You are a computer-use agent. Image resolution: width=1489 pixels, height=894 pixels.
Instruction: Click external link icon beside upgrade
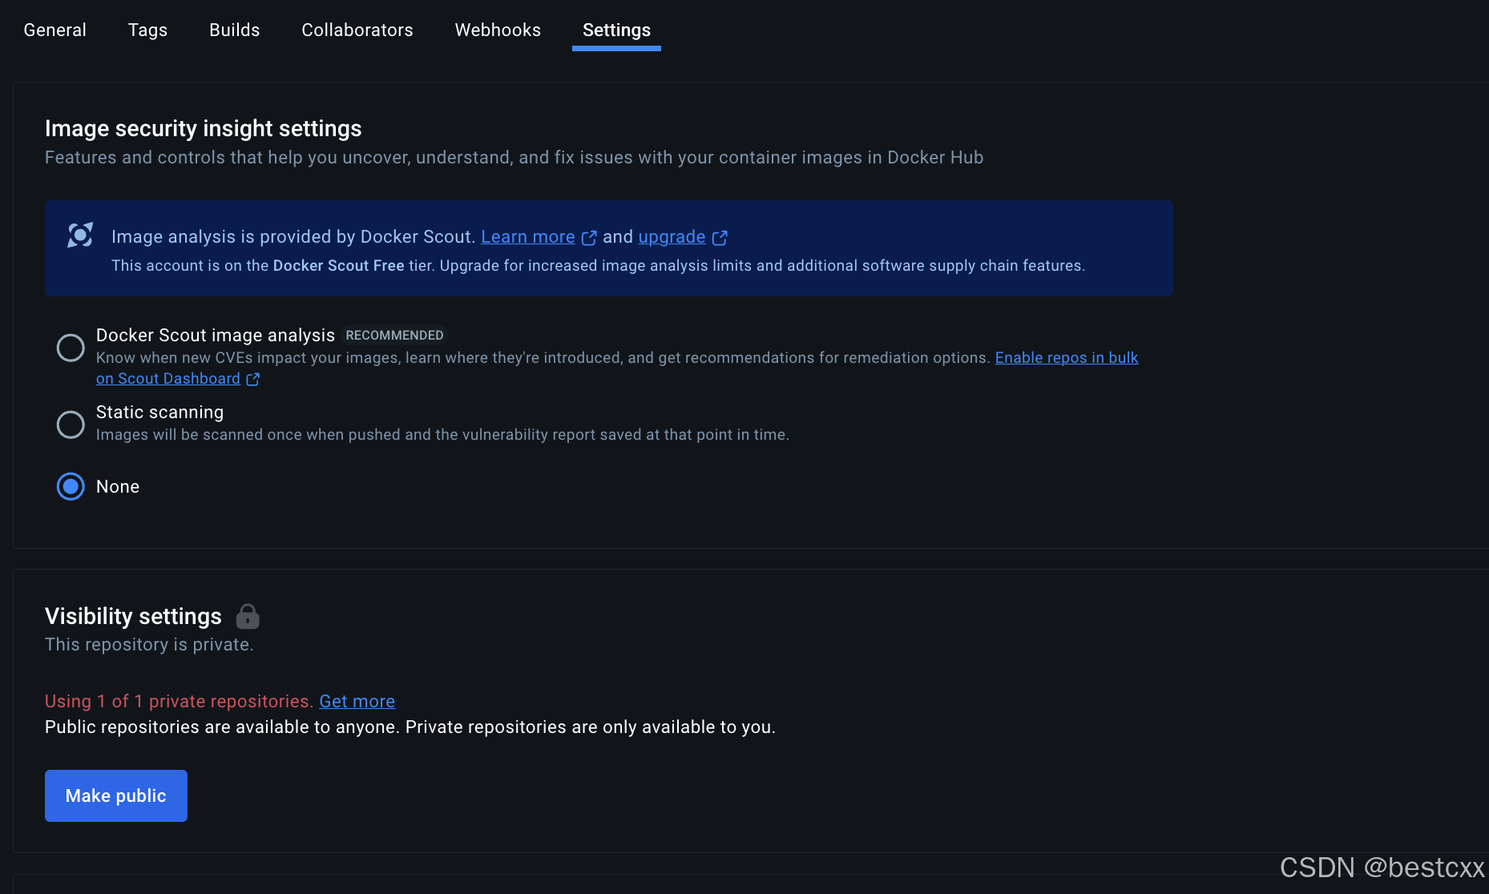click(x=720, y=238)
